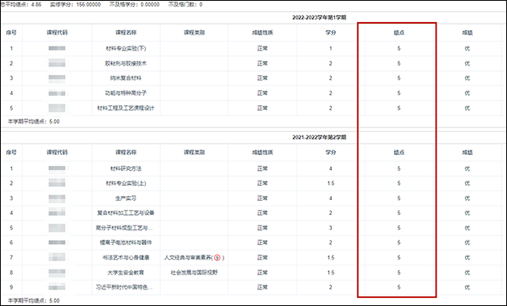
Task: Click 绩点 header in 2022-2023 semester table
Action: pos(398,32)
